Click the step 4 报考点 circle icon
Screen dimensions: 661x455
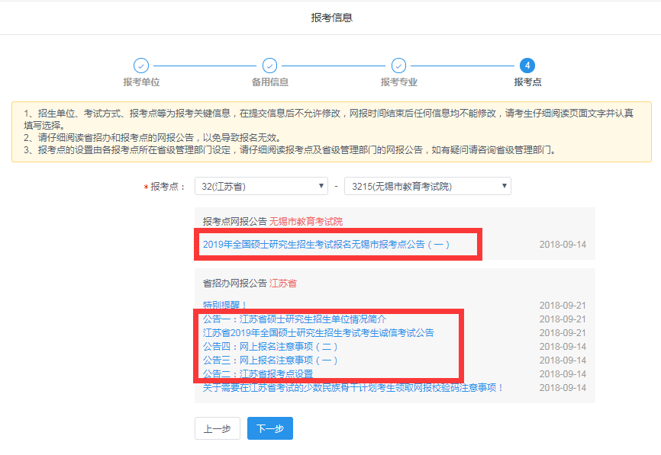click(x=527, y=66)
